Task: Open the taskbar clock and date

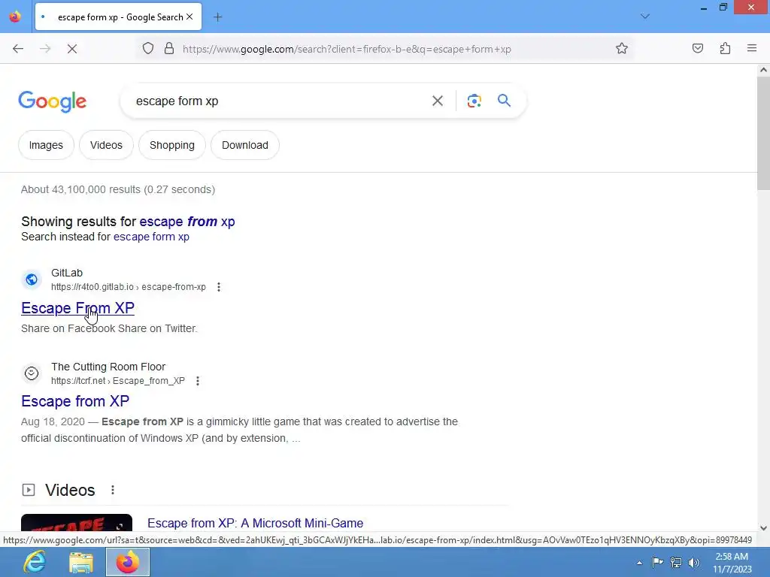Action: click(732, 563)
